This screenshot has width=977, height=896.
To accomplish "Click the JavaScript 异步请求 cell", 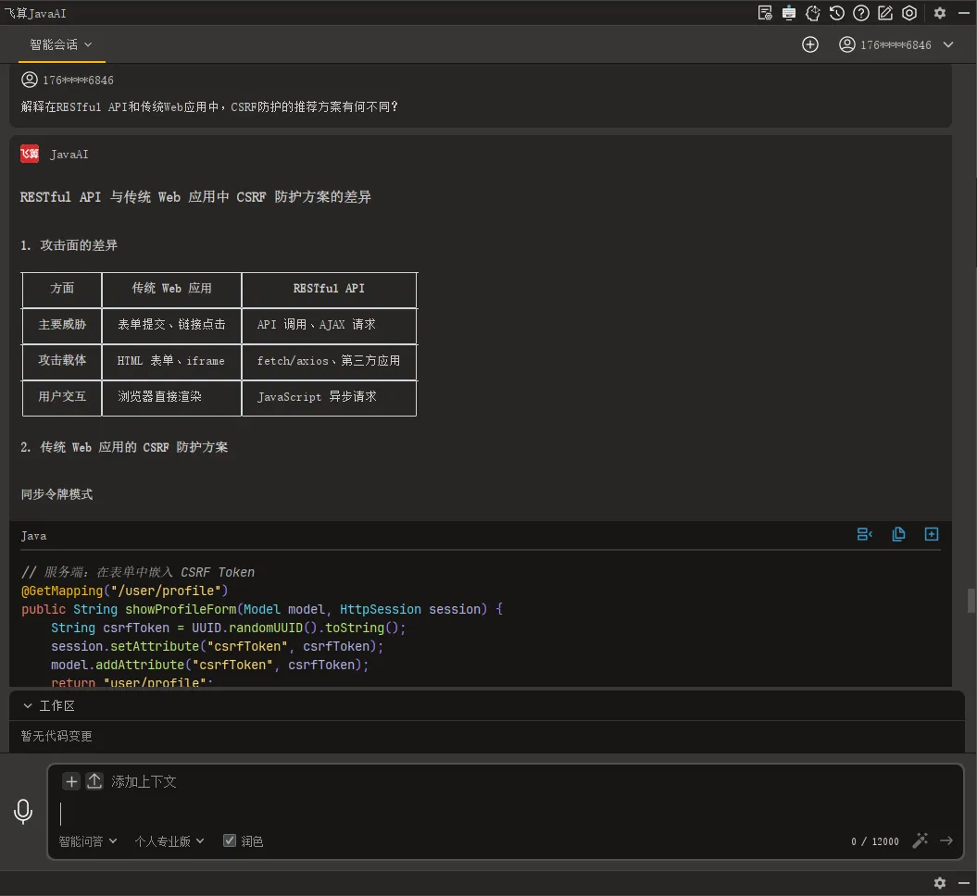I will (x=329, y=397).
